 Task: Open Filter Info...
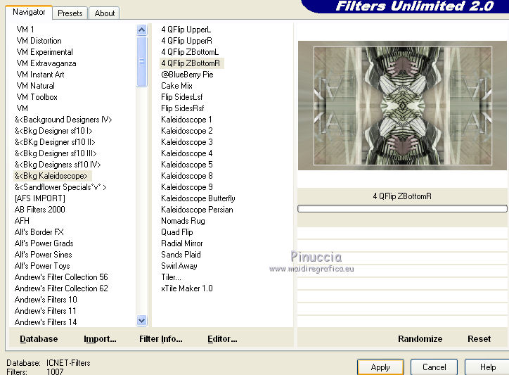point(161,339)
